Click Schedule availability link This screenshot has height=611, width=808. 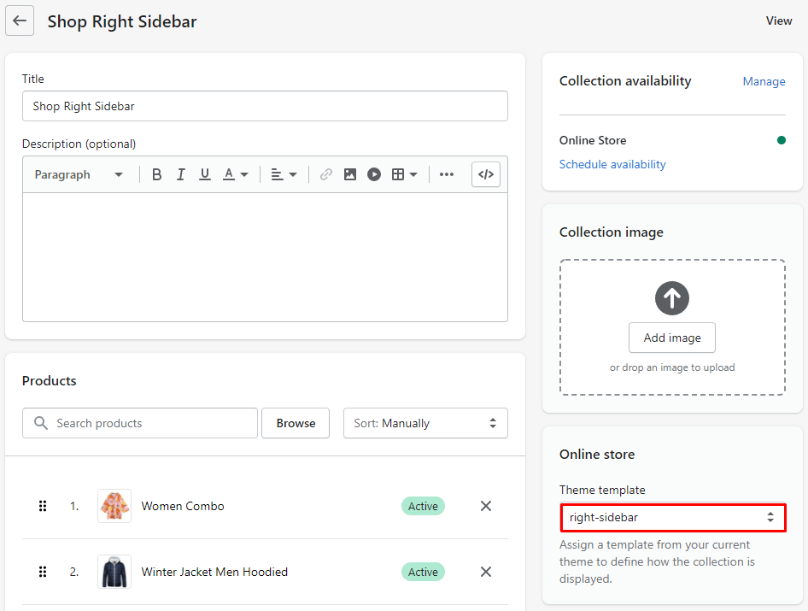coord(612,164)
